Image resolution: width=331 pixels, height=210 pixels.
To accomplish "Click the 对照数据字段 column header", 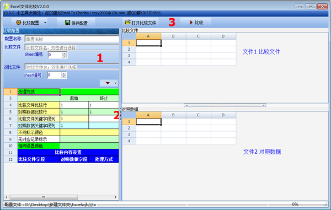I will point(74,159).
